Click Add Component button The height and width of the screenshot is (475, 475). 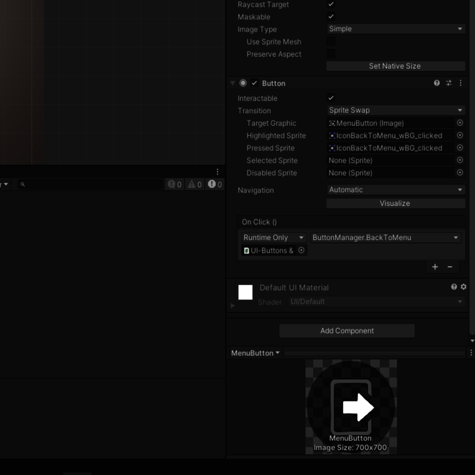coord(347,331)
